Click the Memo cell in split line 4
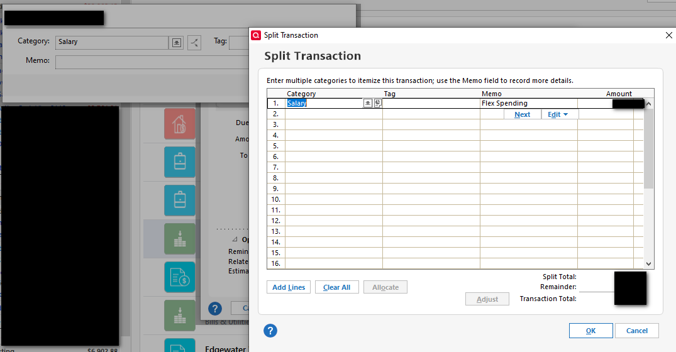The width and height of the screenshot is (676, 352). click(529, 135)
